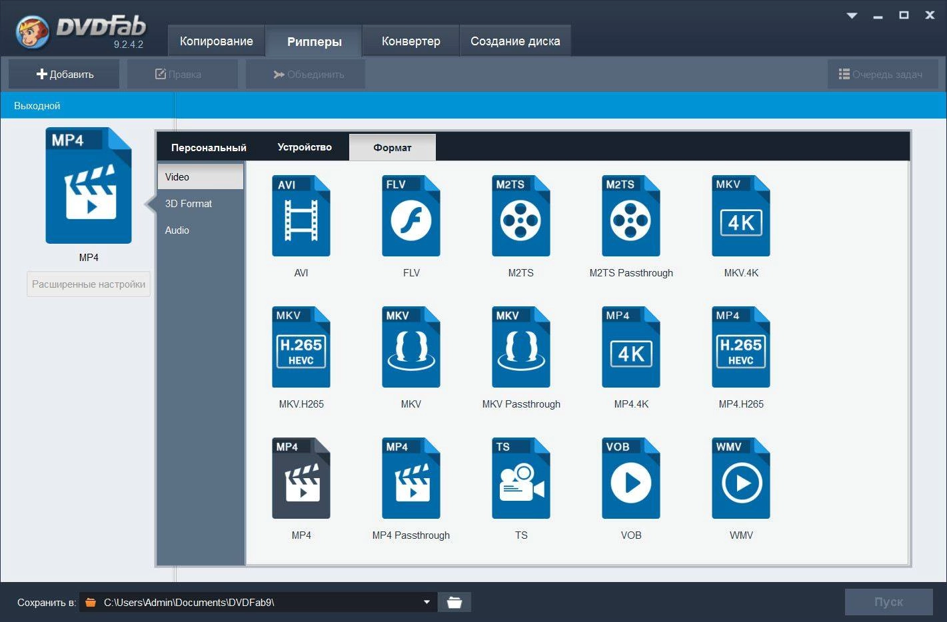Close the DVDFab window
Image resolution: width=947 pixels, height=622 pixels.
(x=930, y=15)
